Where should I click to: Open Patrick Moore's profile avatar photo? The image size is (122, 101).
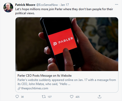tap(8, 7)
